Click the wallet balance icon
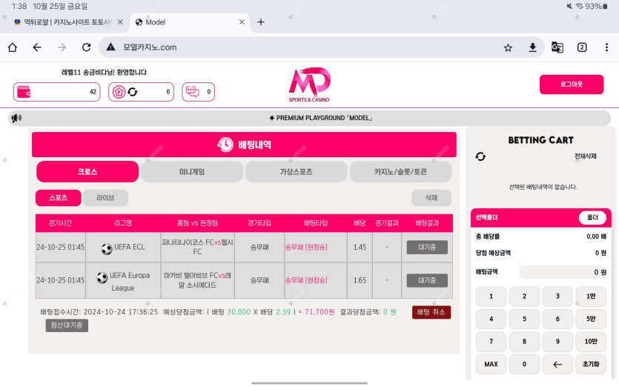The image size is (619, 387). [24, 92]
